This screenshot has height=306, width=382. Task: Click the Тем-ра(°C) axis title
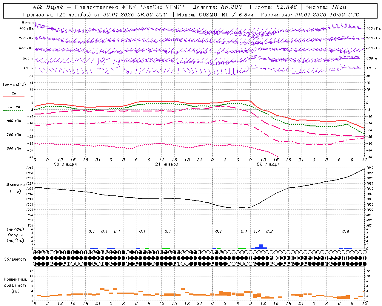(x=14, y=85)
